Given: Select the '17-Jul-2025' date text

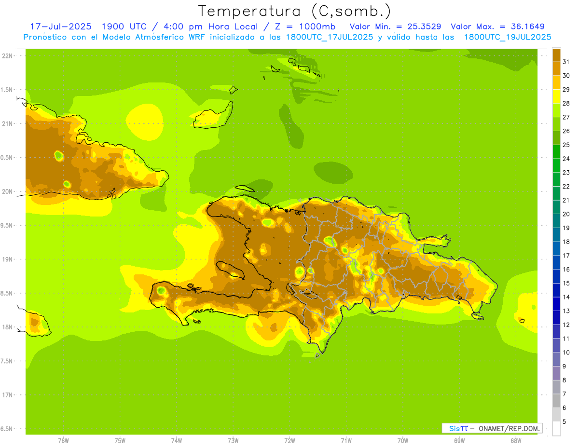Looking at the screenshot, I should pyautogui.click(x=60, y=27).
